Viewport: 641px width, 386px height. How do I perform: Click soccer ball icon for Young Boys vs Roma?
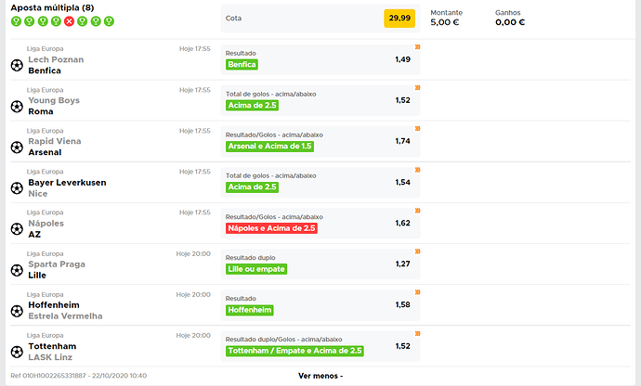(x=17, y=106)
